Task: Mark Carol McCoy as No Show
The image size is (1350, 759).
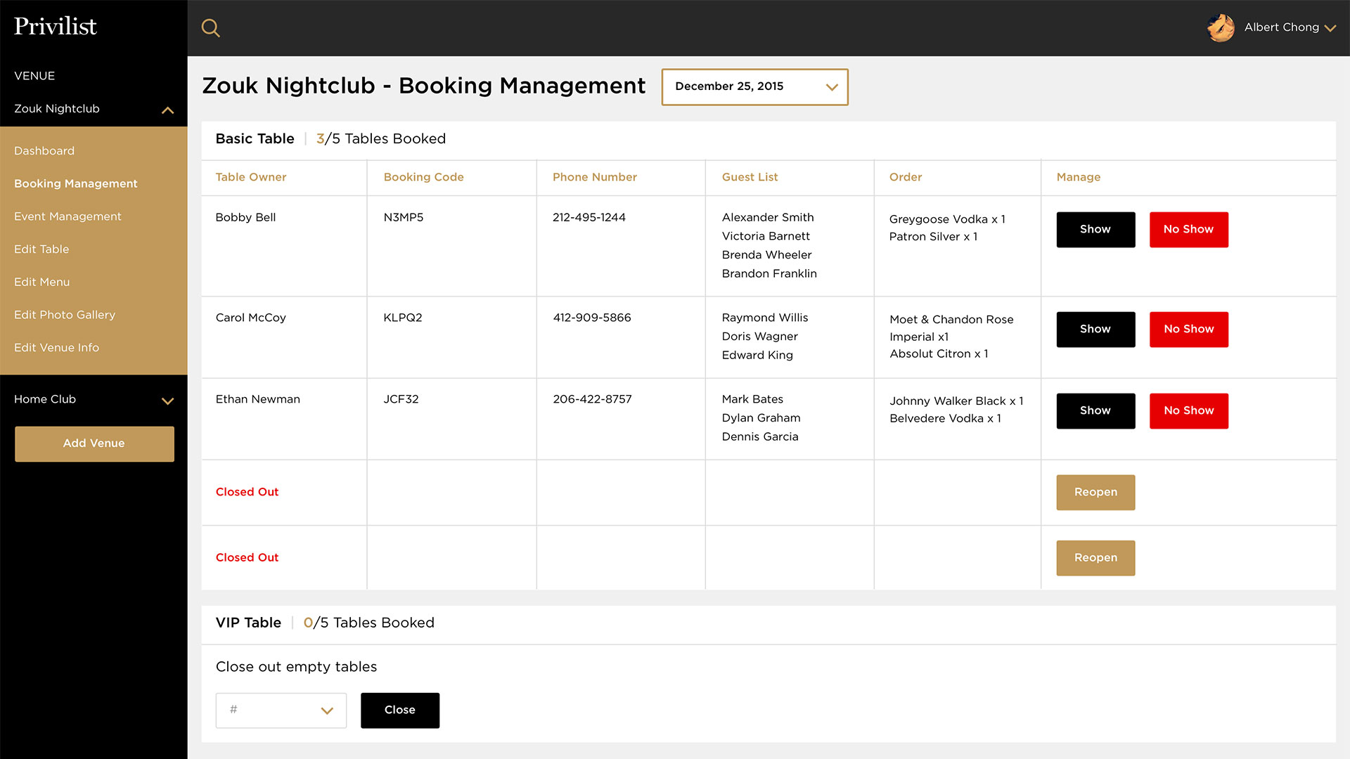Action: point(1188,330)
